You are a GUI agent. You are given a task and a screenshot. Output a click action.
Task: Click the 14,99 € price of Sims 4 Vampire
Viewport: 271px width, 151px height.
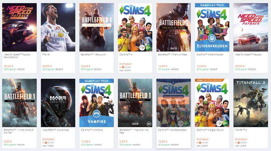coord(85,141)
